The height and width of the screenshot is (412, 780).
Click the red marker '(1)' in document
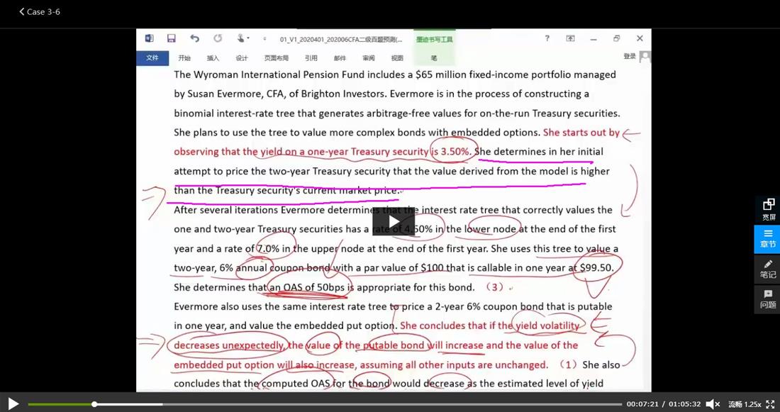(567, 364)
